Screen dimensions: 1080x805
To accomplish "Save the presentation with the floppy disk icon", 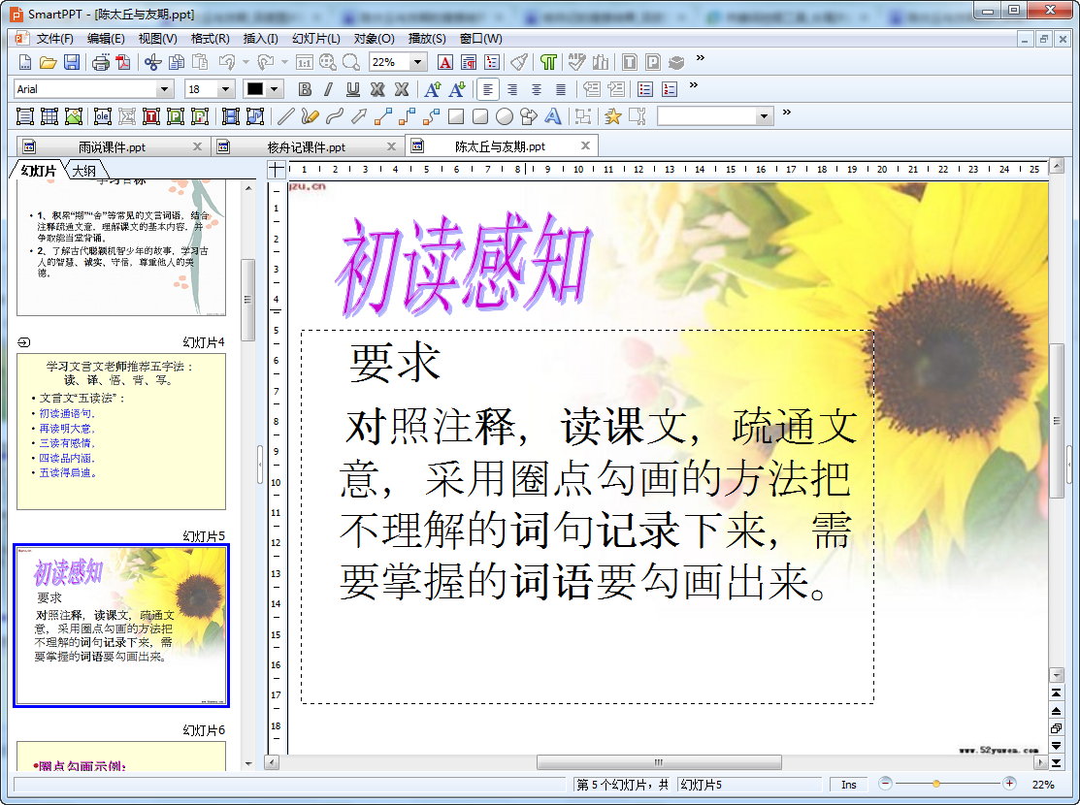I will pyautogui.click(x=72, y=63).
